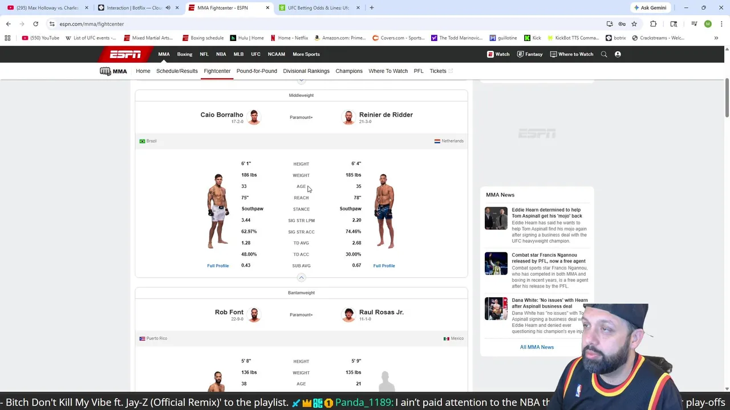Click the ESPN logo
Viewport: 730px width, 410px height.
pyautogui.click(x=125, y=54)
